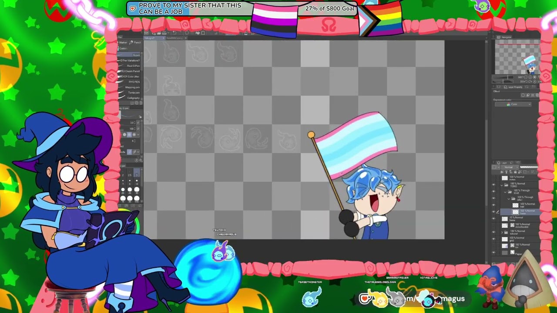557x313 pixels.
Task: Open the layer blending mode Normal dropdown
Action: [x=510, y=167]
